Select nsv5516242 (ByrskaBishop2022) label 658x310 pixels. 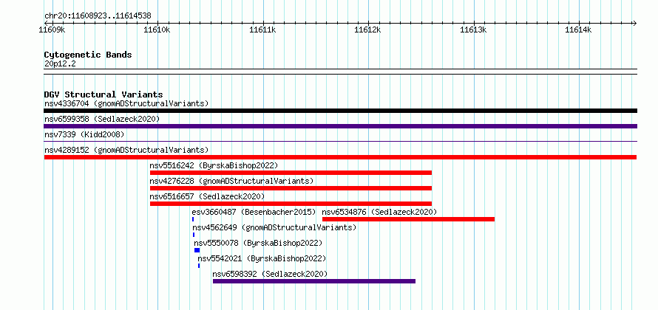pyautogui.click(x=214, y=165)
